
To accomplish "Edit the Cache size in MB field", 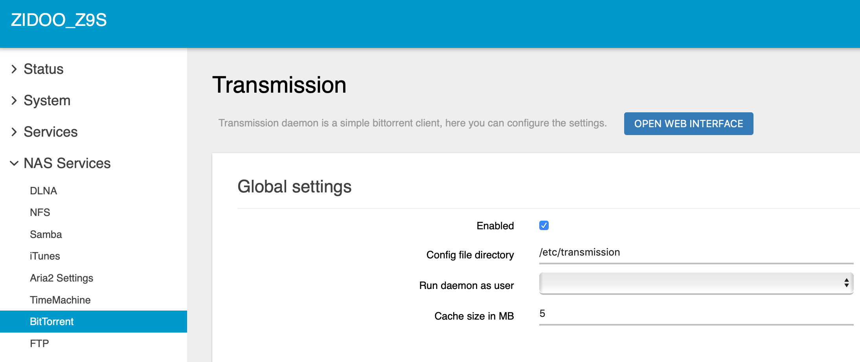I will tap(696, 314).
